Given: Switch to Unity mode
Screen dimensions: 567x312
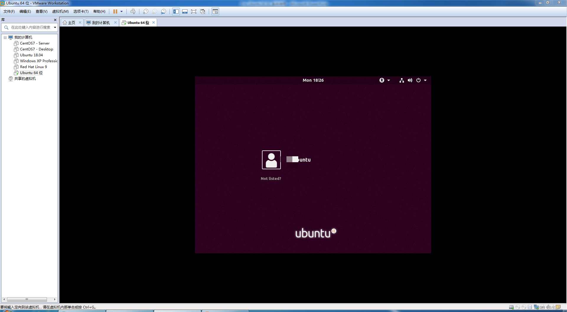Looking at the screenshot, I should coord(203,12).
